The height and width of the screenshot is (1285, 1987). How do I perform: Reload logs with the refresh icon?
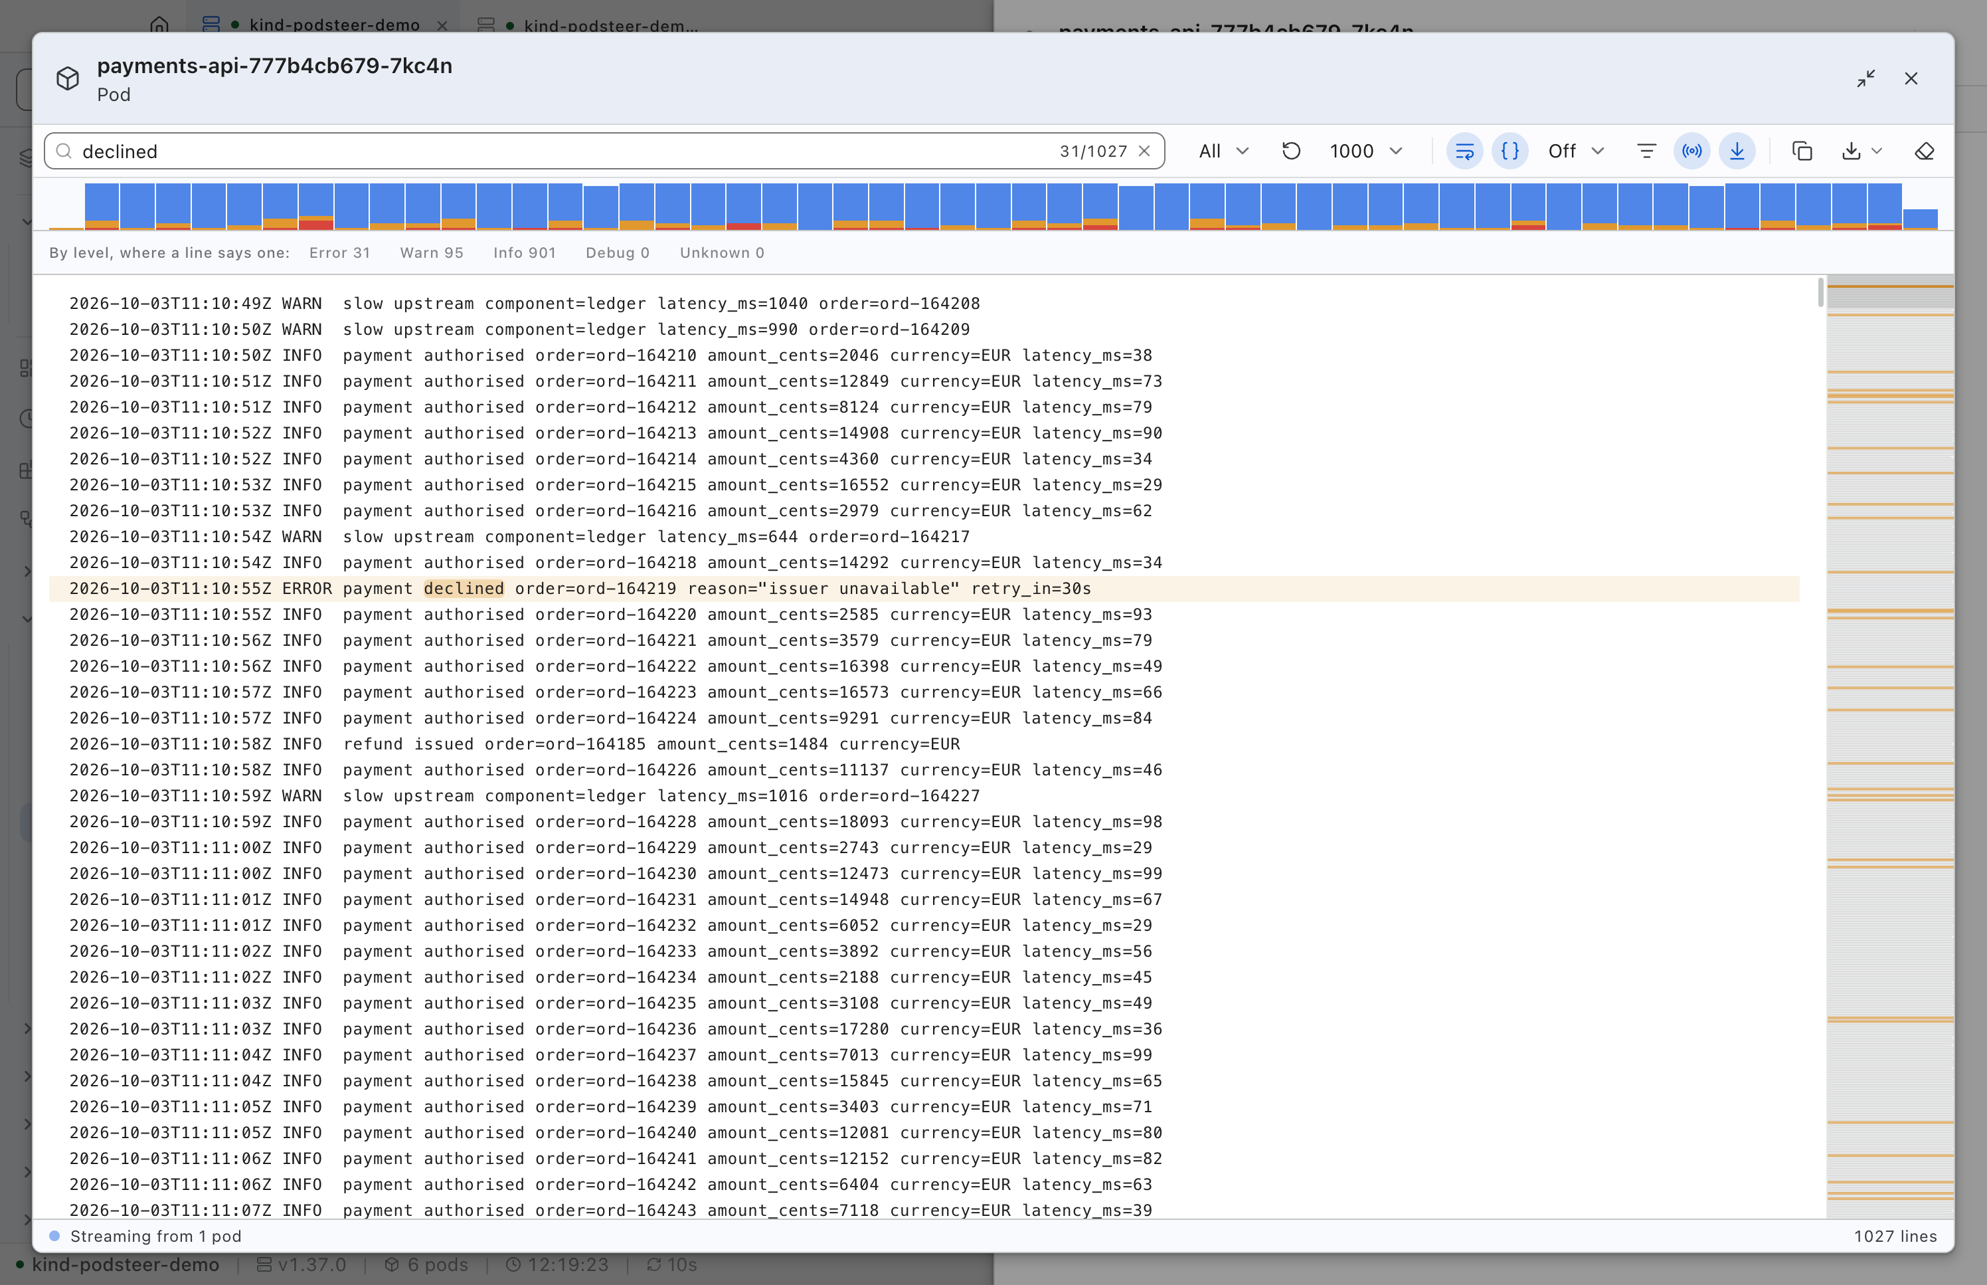click(x=1291, y=151)
